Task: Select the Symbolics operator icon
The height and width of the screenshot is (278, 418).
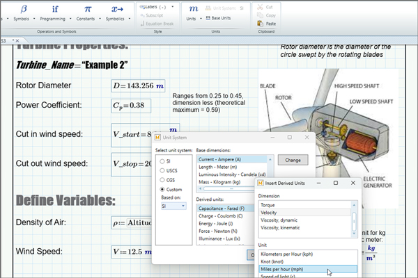Action: 118,10
